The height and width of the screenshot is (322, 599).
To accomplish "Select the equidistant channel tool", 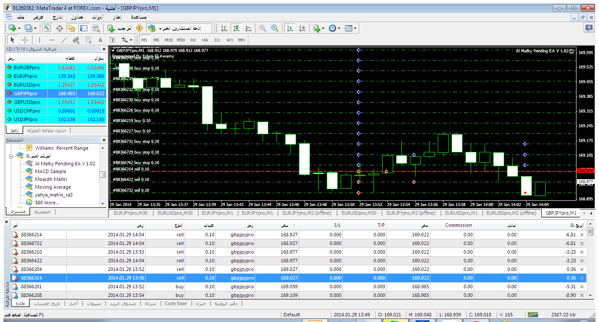I will pos(76,40).
